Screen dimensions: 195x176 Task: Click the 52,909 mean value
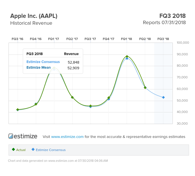tap(73, 68)
